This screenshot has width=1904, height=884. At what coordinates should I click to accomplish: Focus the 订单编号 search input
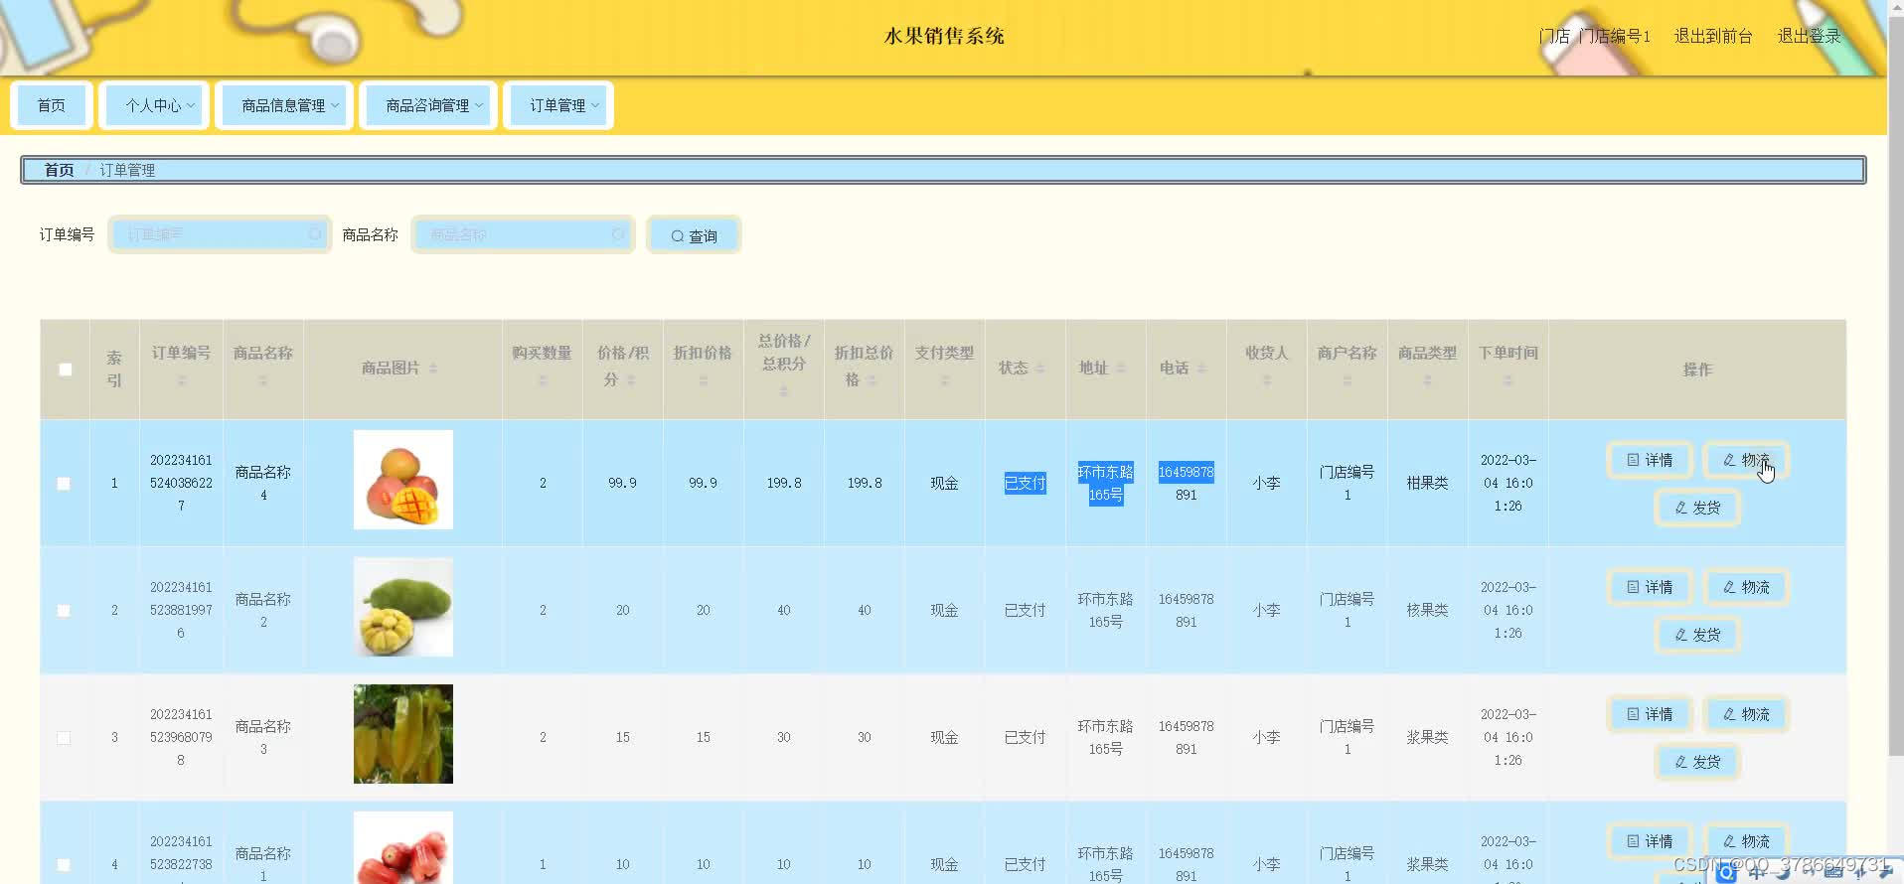click(x=220, y=234)
